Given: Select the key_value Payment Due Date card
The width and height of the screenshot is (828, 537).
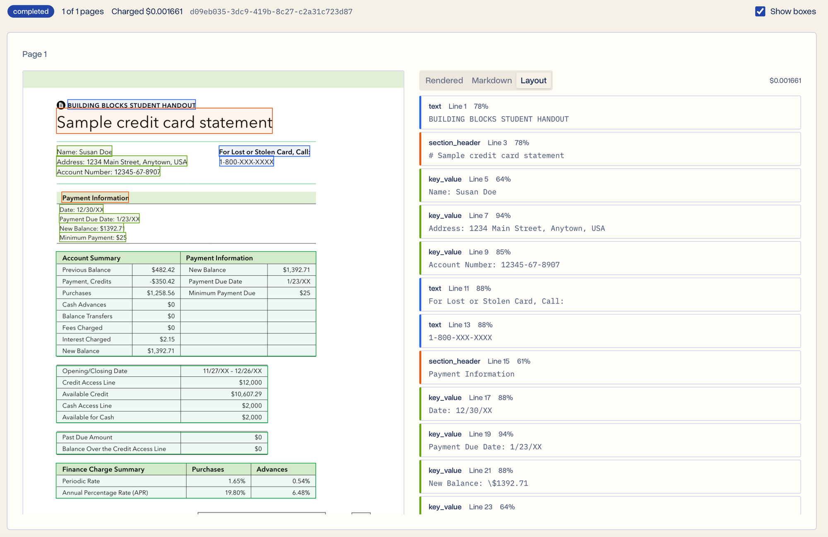Looking at the screenshot, I should coord(610,441).
